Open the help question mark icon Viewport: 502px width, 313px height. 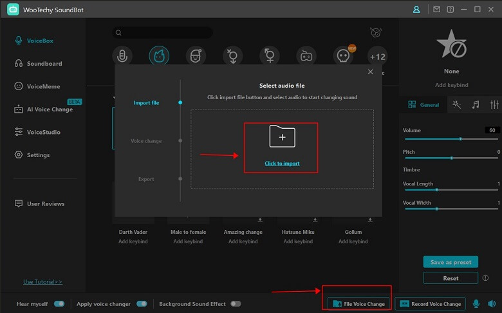[x=450, y=9]
